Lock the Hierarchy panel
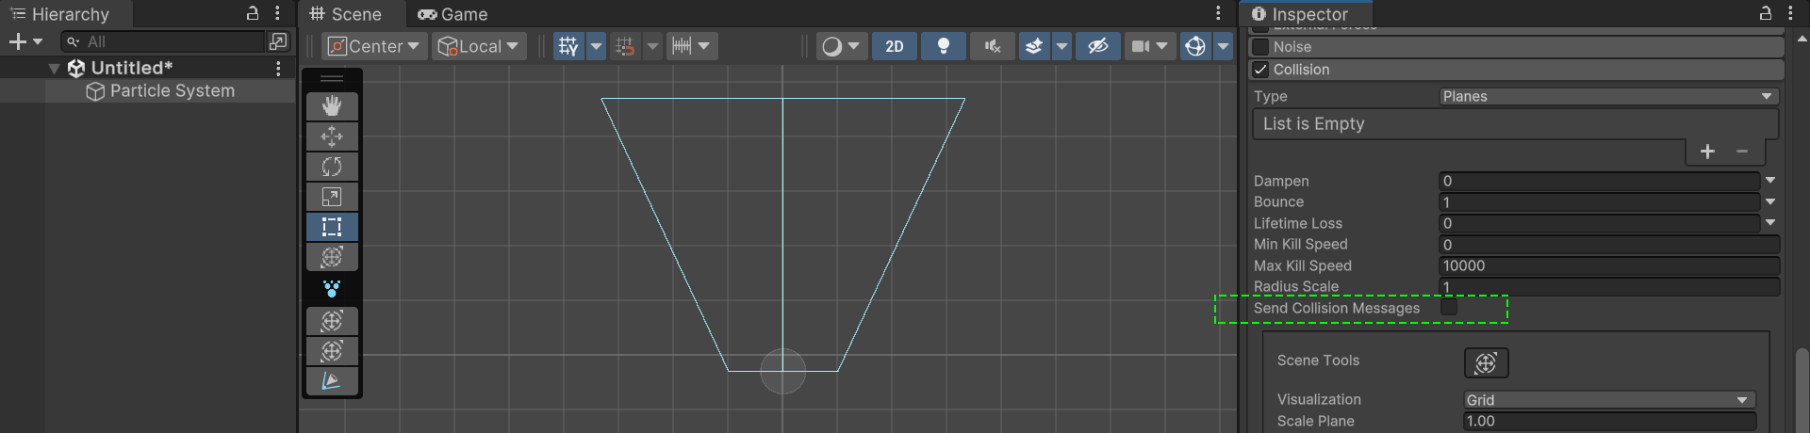Viewport: 1810px width, 433px height. (x=253, y=13)
